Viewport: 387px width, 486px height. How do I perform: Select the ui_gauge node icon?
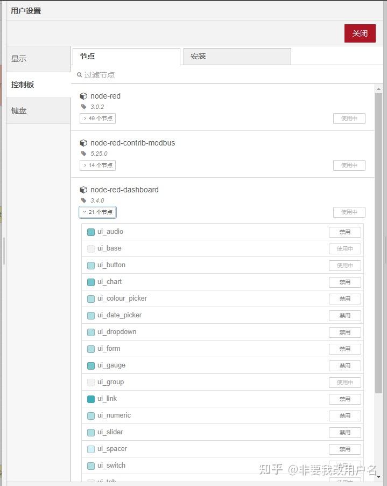[x=90, y=365]
